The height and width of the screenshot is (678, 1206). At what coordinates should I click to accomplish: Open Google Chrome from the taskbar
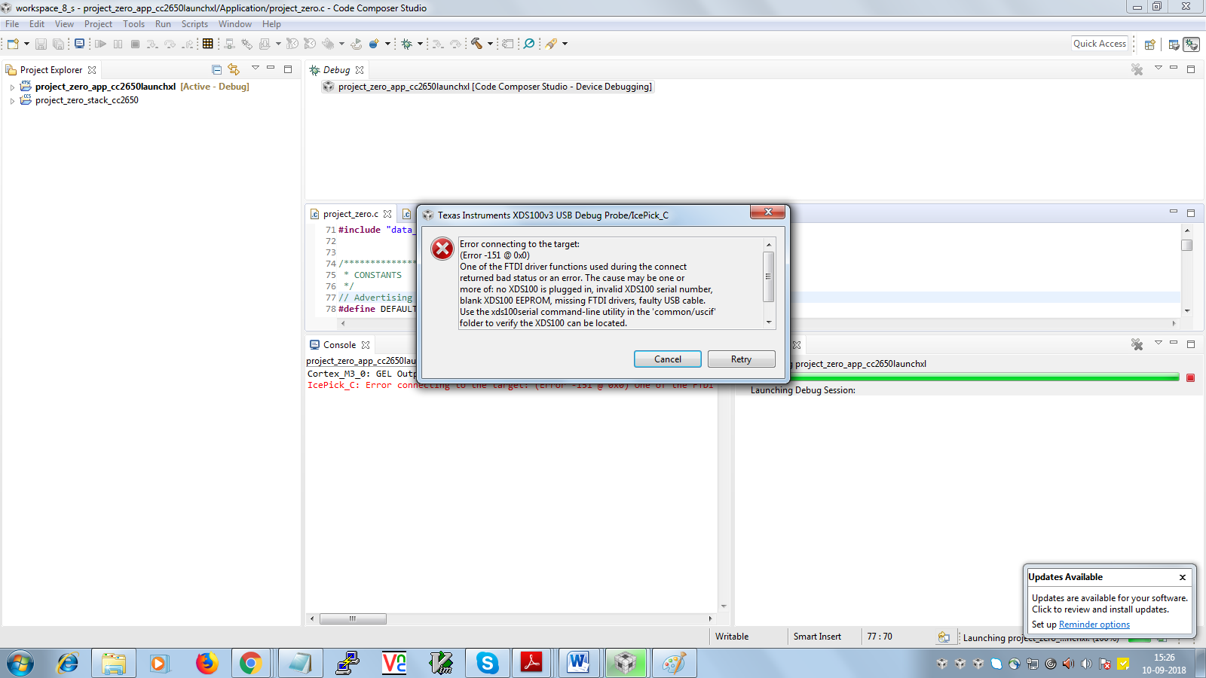pyautogui.click(x=250, y=663)
